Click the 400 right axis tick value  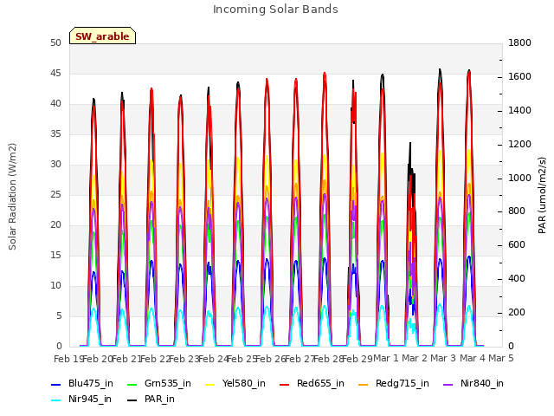coord(517,279)
